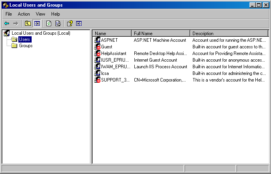
Task: Refresh the user list via toolbar icon
Action: pos(49,23)
